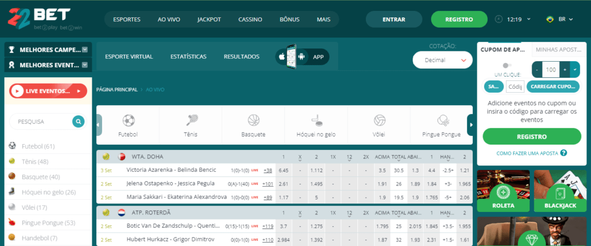Choose the Vôlei volleyball icon
The image size is (591, 246).
click(x=379, y=120)
